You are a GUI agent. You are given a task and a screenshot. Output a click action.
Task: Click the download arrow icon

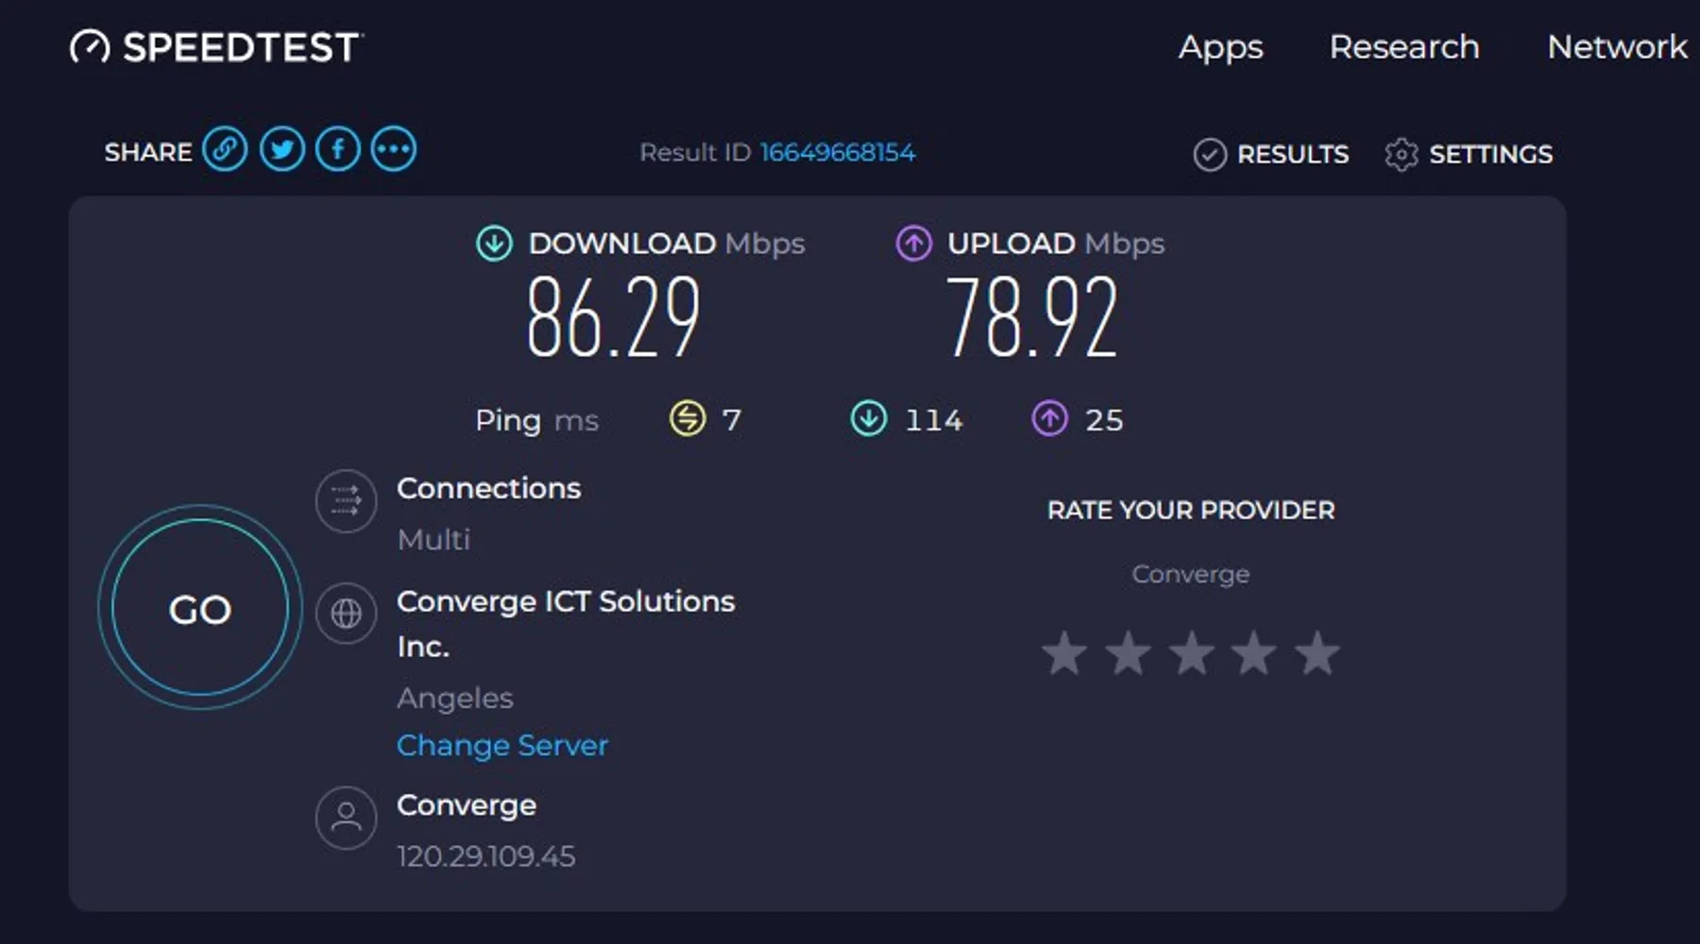494,244
